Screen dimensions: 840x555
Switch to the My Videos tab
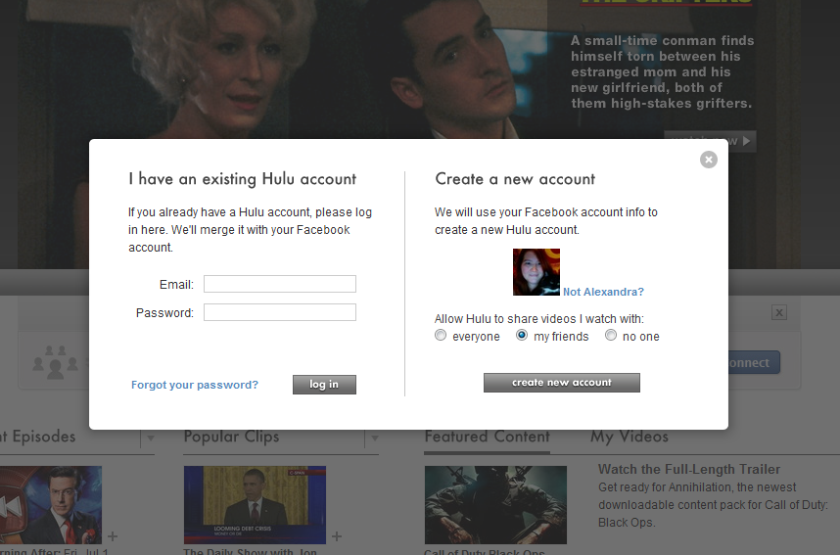(x=630, y=437)
